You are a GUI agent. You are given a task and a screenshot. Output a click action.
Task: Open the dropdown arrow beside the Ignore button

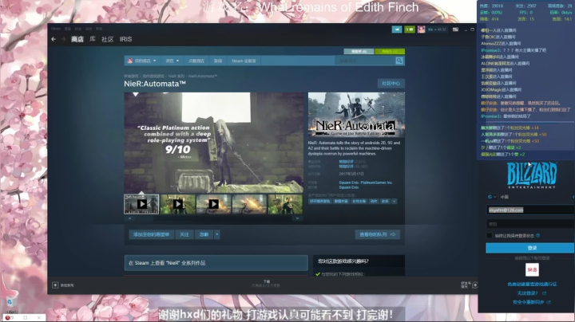click(x=217, y=234)
